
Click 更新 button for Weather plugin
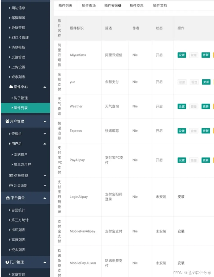coord(206,106)
